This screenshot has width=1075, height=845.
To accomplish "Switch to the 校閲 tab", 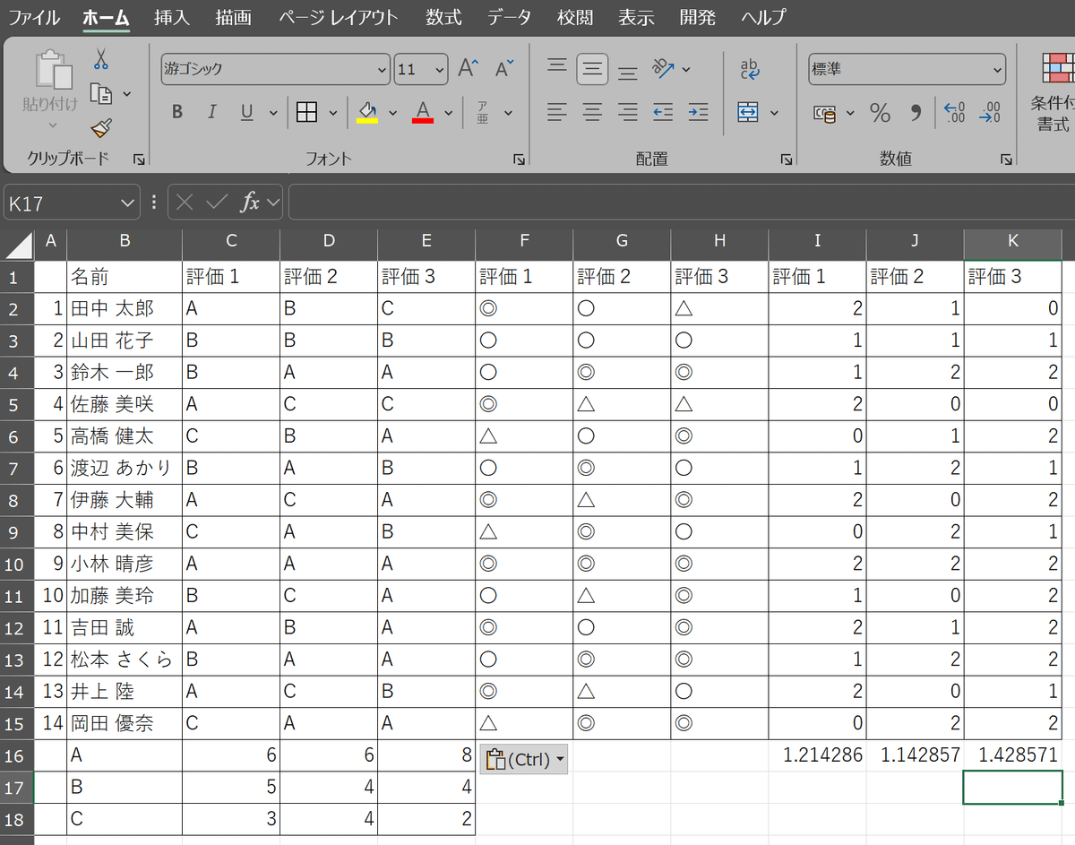I will coord(574,17).
